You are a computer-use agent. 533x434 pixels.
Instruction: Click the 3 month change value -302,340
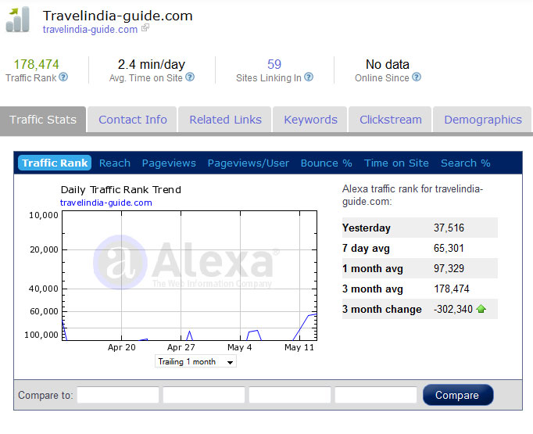point(453,309)
